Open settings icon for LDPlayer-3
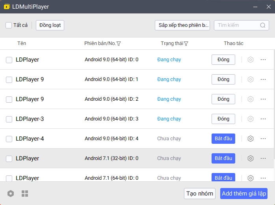The image size is (275, 205). coord(251,119)
